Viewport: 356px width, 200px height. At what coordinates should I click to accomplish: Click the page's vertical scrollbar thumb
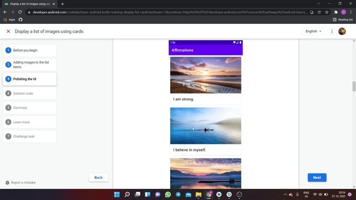pyautogui.click(x=354, y=87)
